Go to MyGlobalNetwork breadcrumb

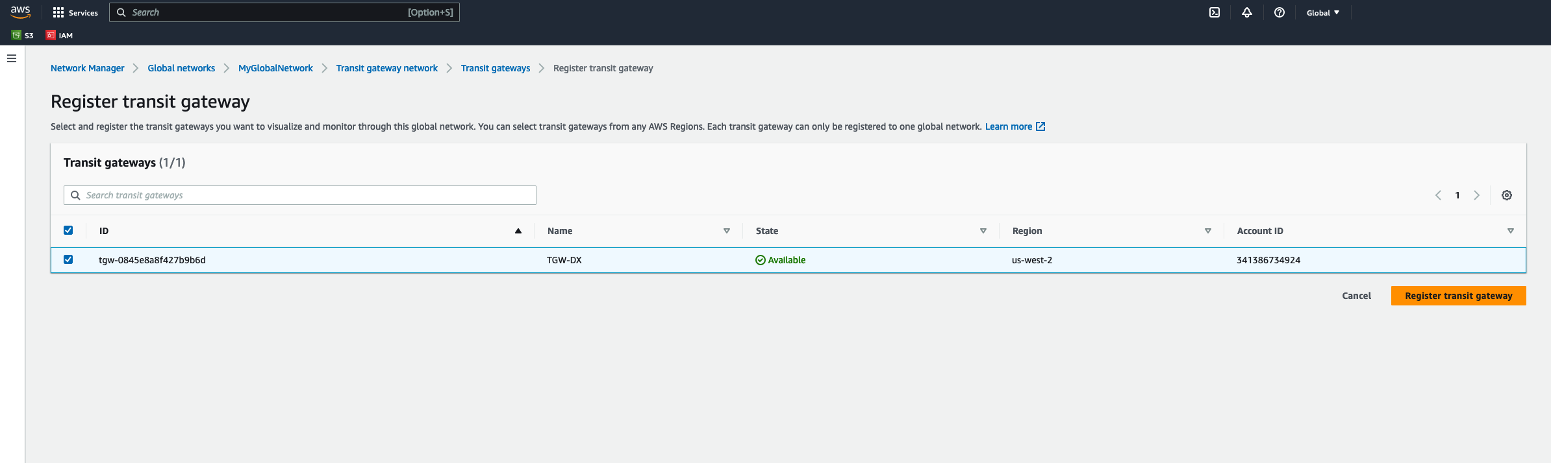coord(275,68)
